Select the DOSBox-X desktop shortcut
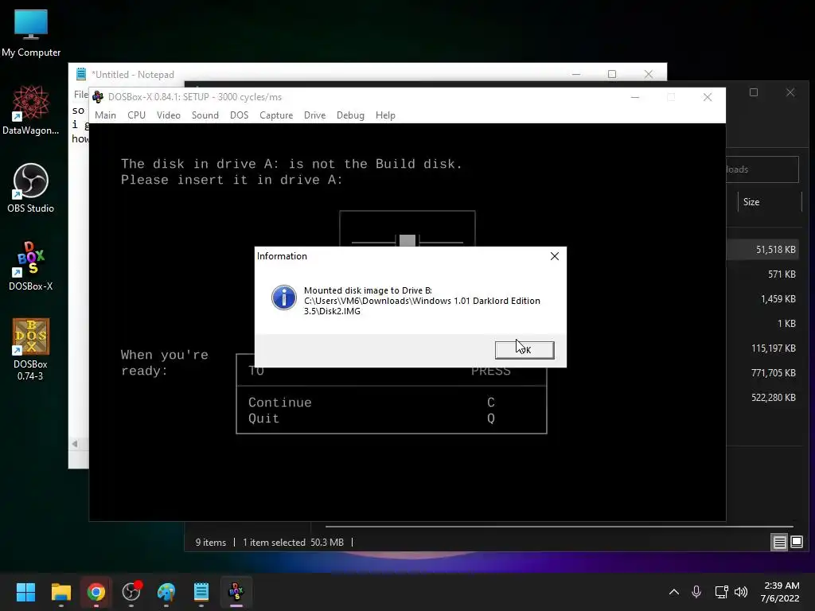Image resolution: width=815 pixels, height=611 pixels. pyautogui.click(x=31, y=266)
